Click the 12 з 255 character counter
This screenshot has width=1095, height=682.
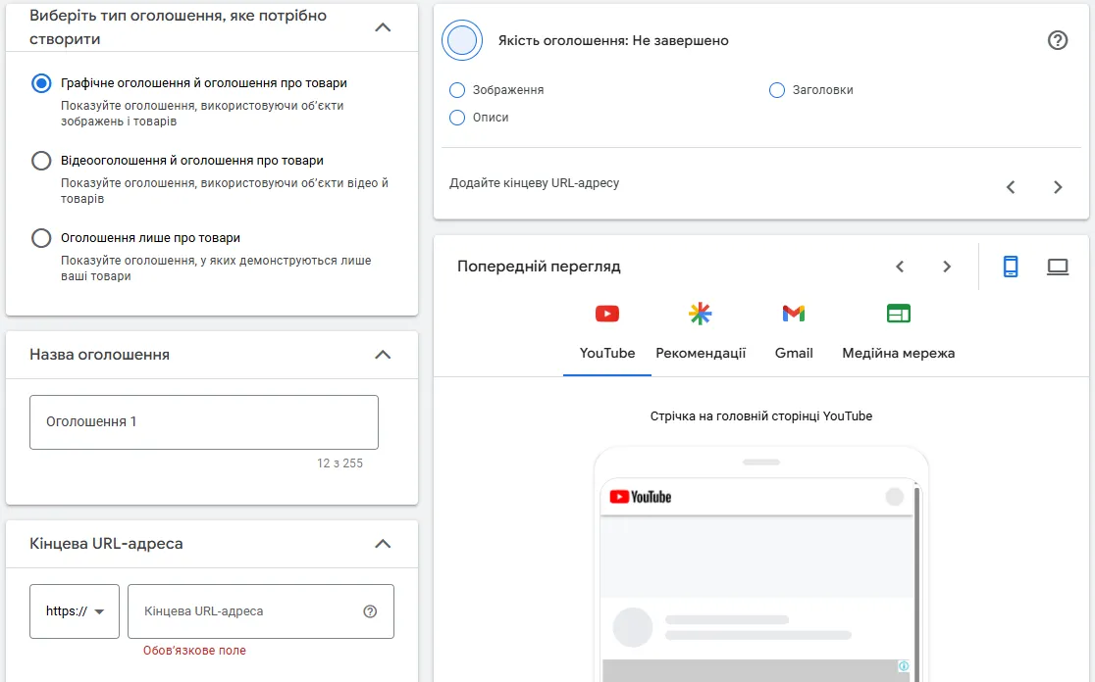339,463
